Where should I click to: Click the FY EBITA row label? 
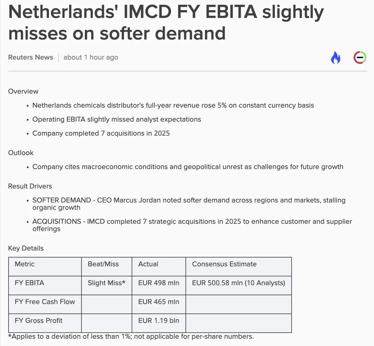29,283
